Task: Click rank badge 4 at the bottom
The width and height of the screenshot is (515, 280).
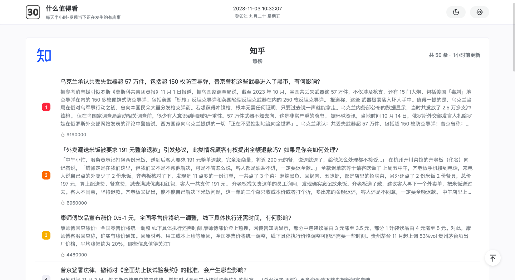Action: point(46,278)
